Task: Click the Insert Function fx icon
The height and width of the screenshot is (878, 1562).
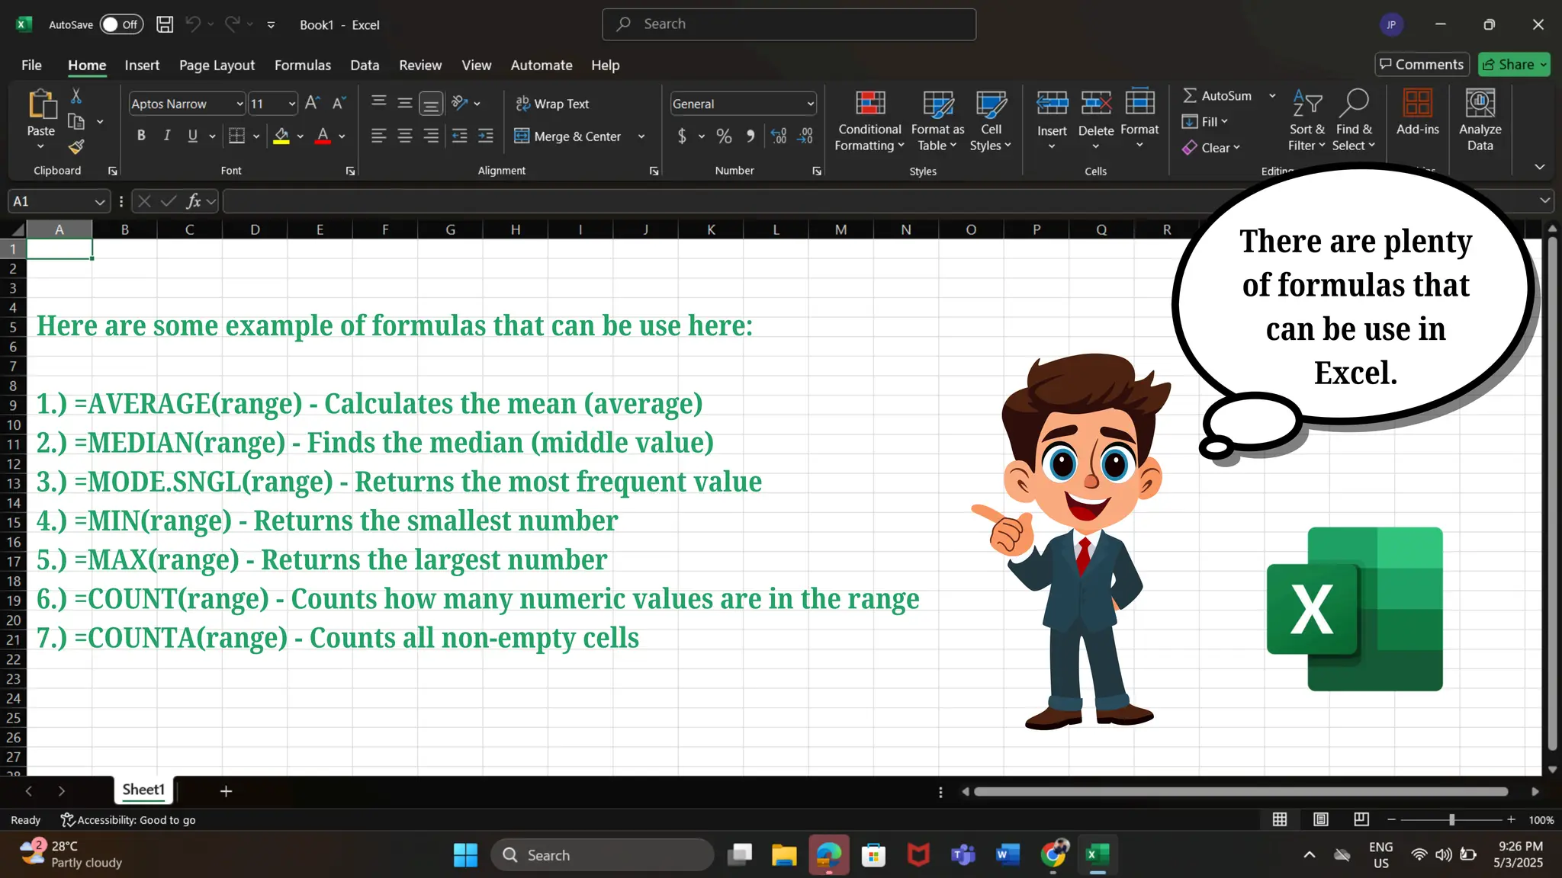Action: pyautogui.click(x=194, y=201)
